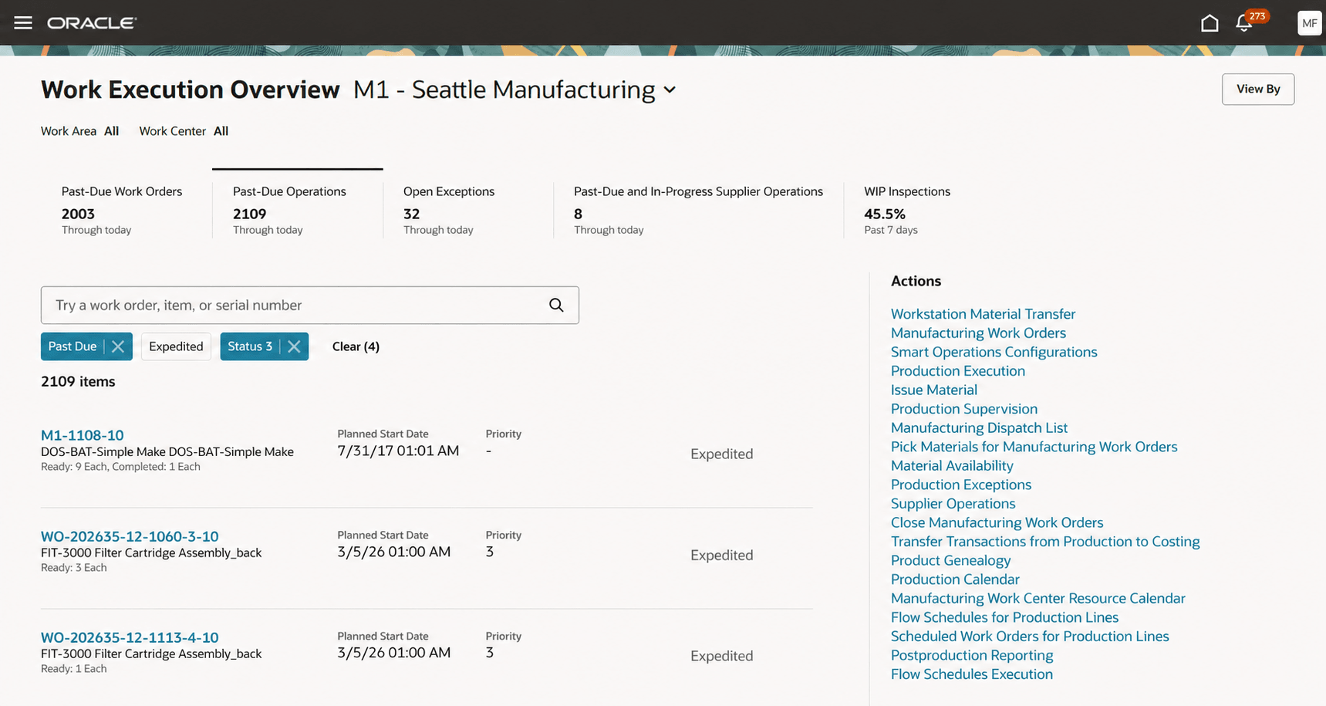Go to the Home icon
The width and height of the screenshot is (1326, 706).
click(x=1210, y=23)
